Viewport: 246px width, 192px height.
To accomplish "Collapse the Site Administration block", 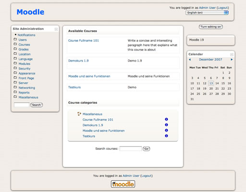I will pos(56,29).
